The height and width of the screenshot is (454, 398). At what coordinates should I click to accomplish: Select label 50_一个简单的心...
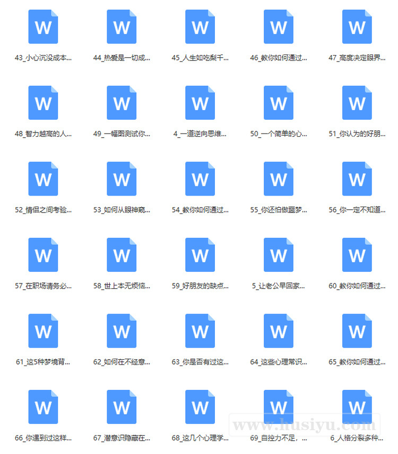(279, 134)
